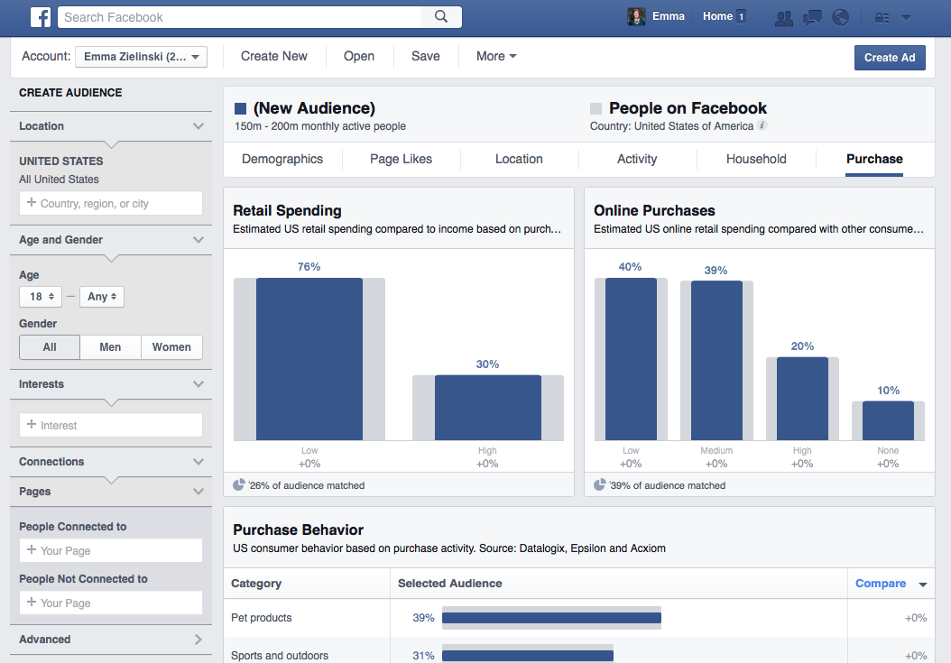Open the Account selector Emma Zielinski dropdown

pyautogui.click(x=142, y=57)
